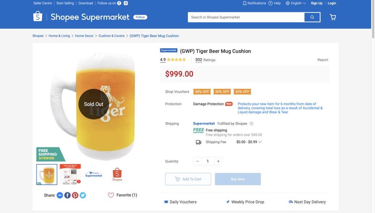This screenshot has width=375, height=213.
Task: Decrease quantity with minus button
Action: pyautogui.click(x=197, y=161)
